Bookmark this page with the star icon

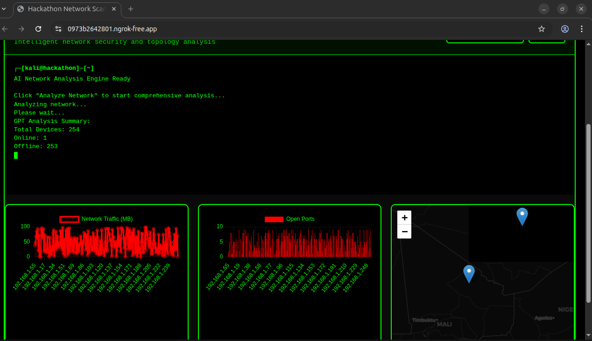pos(542,29)
